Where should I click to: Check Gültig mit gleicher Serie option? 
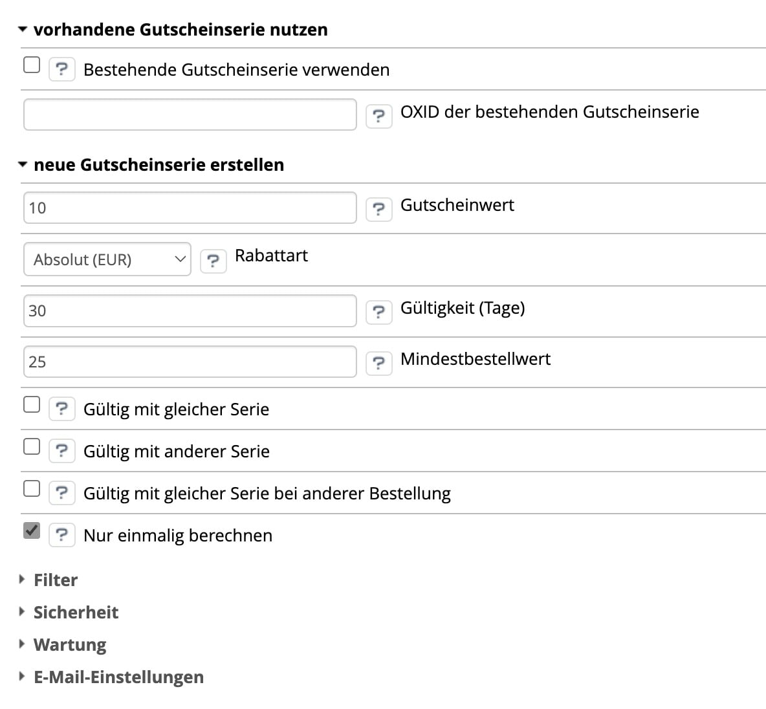click(32, 405)
